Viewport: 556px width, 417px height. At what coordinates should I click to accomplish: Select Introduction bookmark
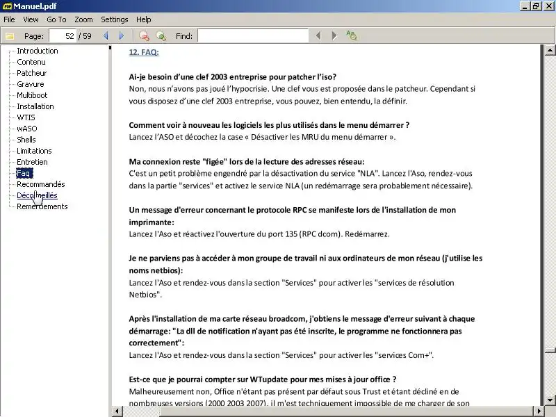pyautogui.click(x=38, y=51)
